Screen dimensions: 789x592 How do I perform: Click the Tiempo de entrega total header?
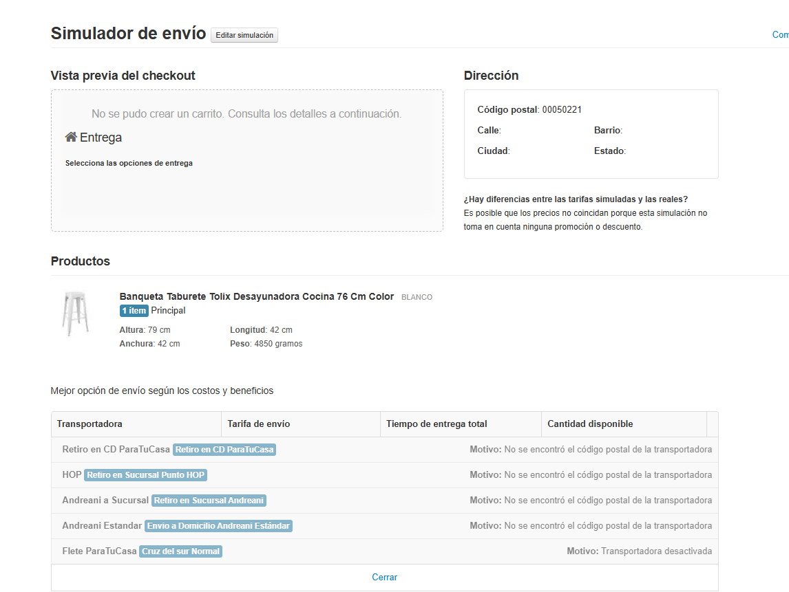(x=436, y=424)
